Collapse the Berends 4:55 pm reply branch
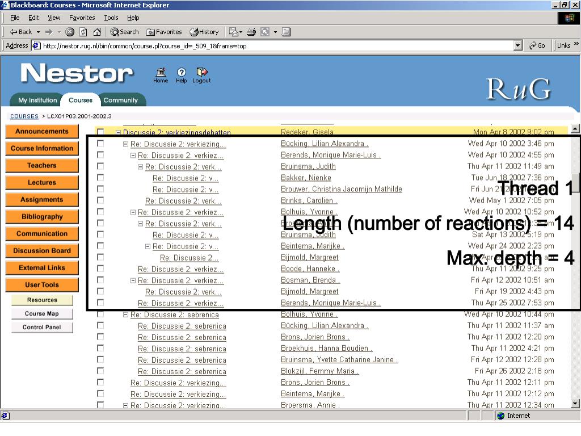Screen dimensions: 581x436 coord(133,156)
